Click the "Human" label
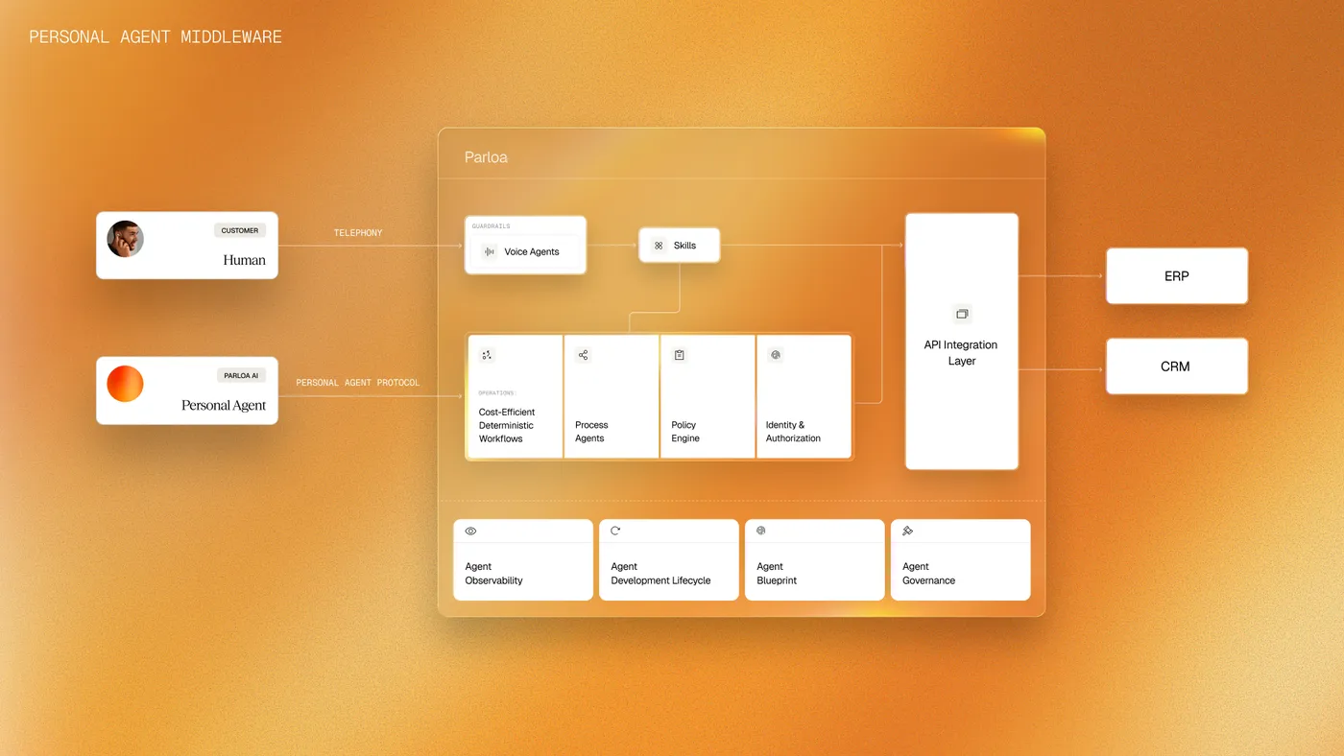Viewport: 1344px width, 756px height. 244,260
